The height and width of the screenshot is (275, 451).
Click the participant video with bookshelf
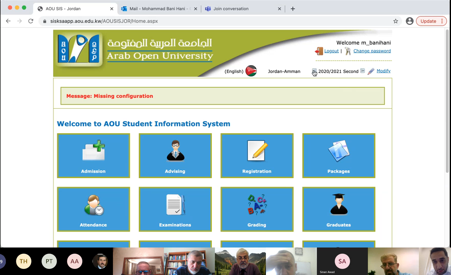pyautogui.click(x=189, y=261)
